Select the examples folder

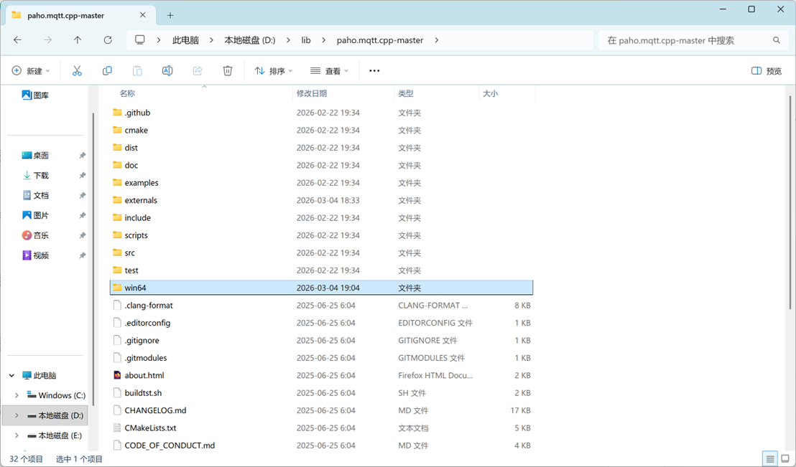click(x=321, y=182)
